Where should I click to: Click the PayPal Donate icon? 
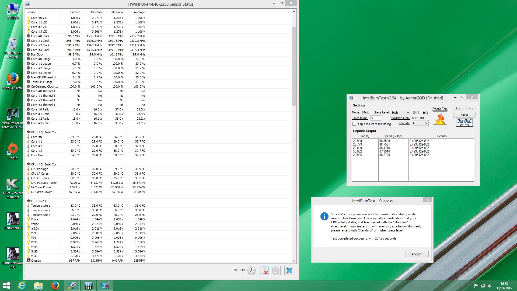pyautogui.click(x=464, y=122)
